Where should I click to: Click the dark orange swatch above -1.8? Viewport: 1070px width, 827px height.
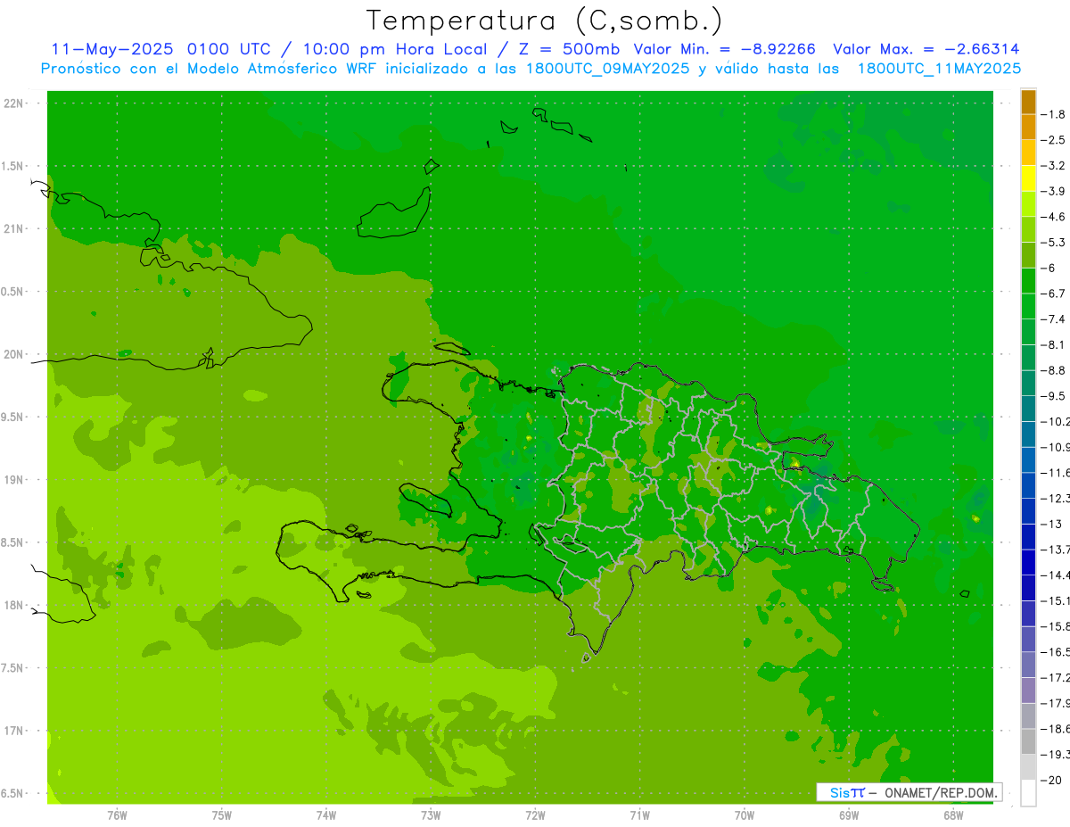click(x=1028, y=102)
